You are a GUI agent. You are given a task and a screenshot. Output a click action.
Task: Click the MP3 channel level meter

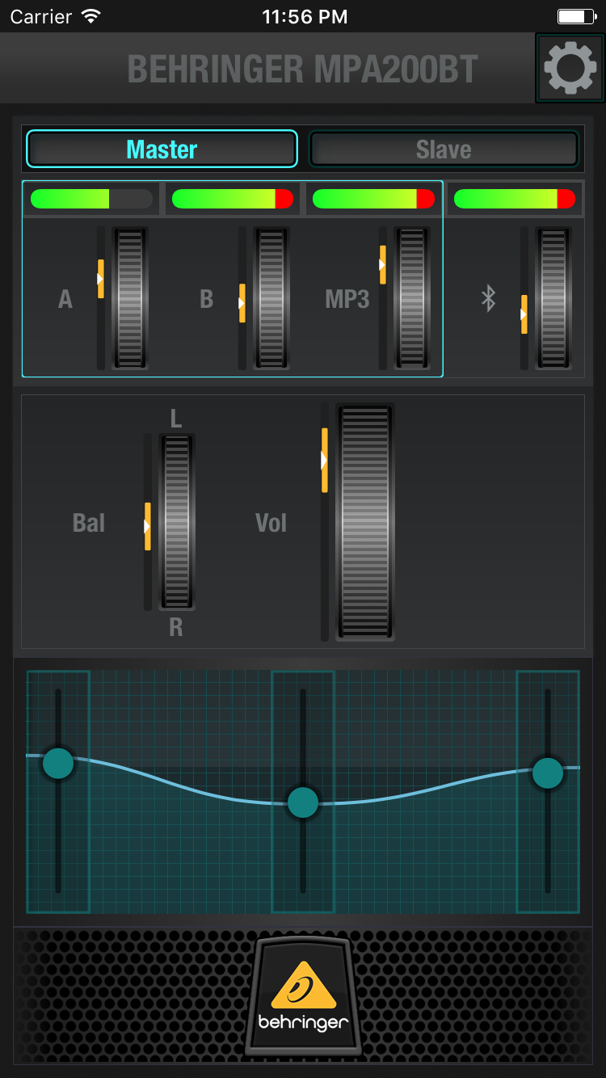pyautogui.click(x=373, y=199)
